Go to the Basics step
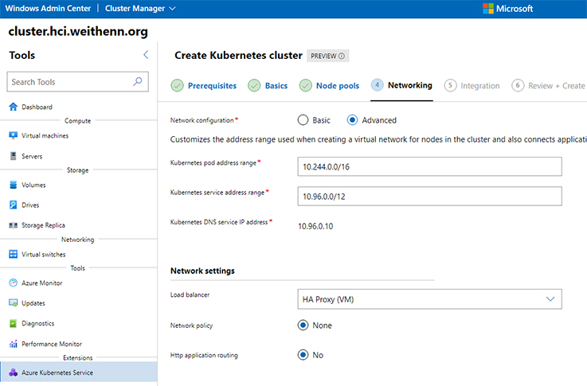This screenshot has width=587, height=386. coord(276,86)
